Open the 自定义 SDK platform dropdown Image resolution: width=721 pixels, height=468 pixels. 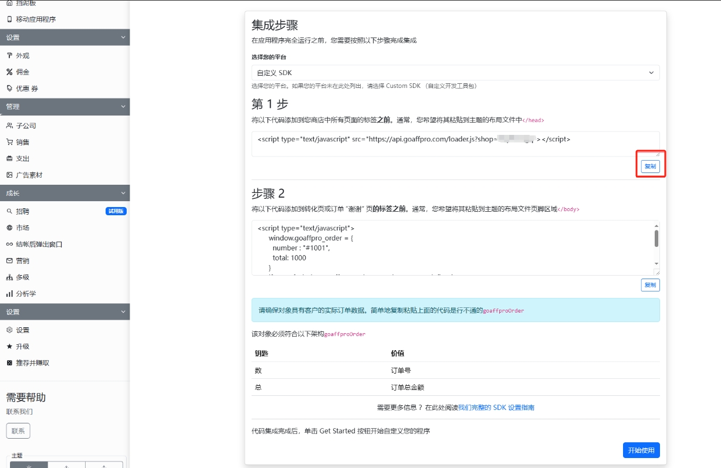point(456,73)
